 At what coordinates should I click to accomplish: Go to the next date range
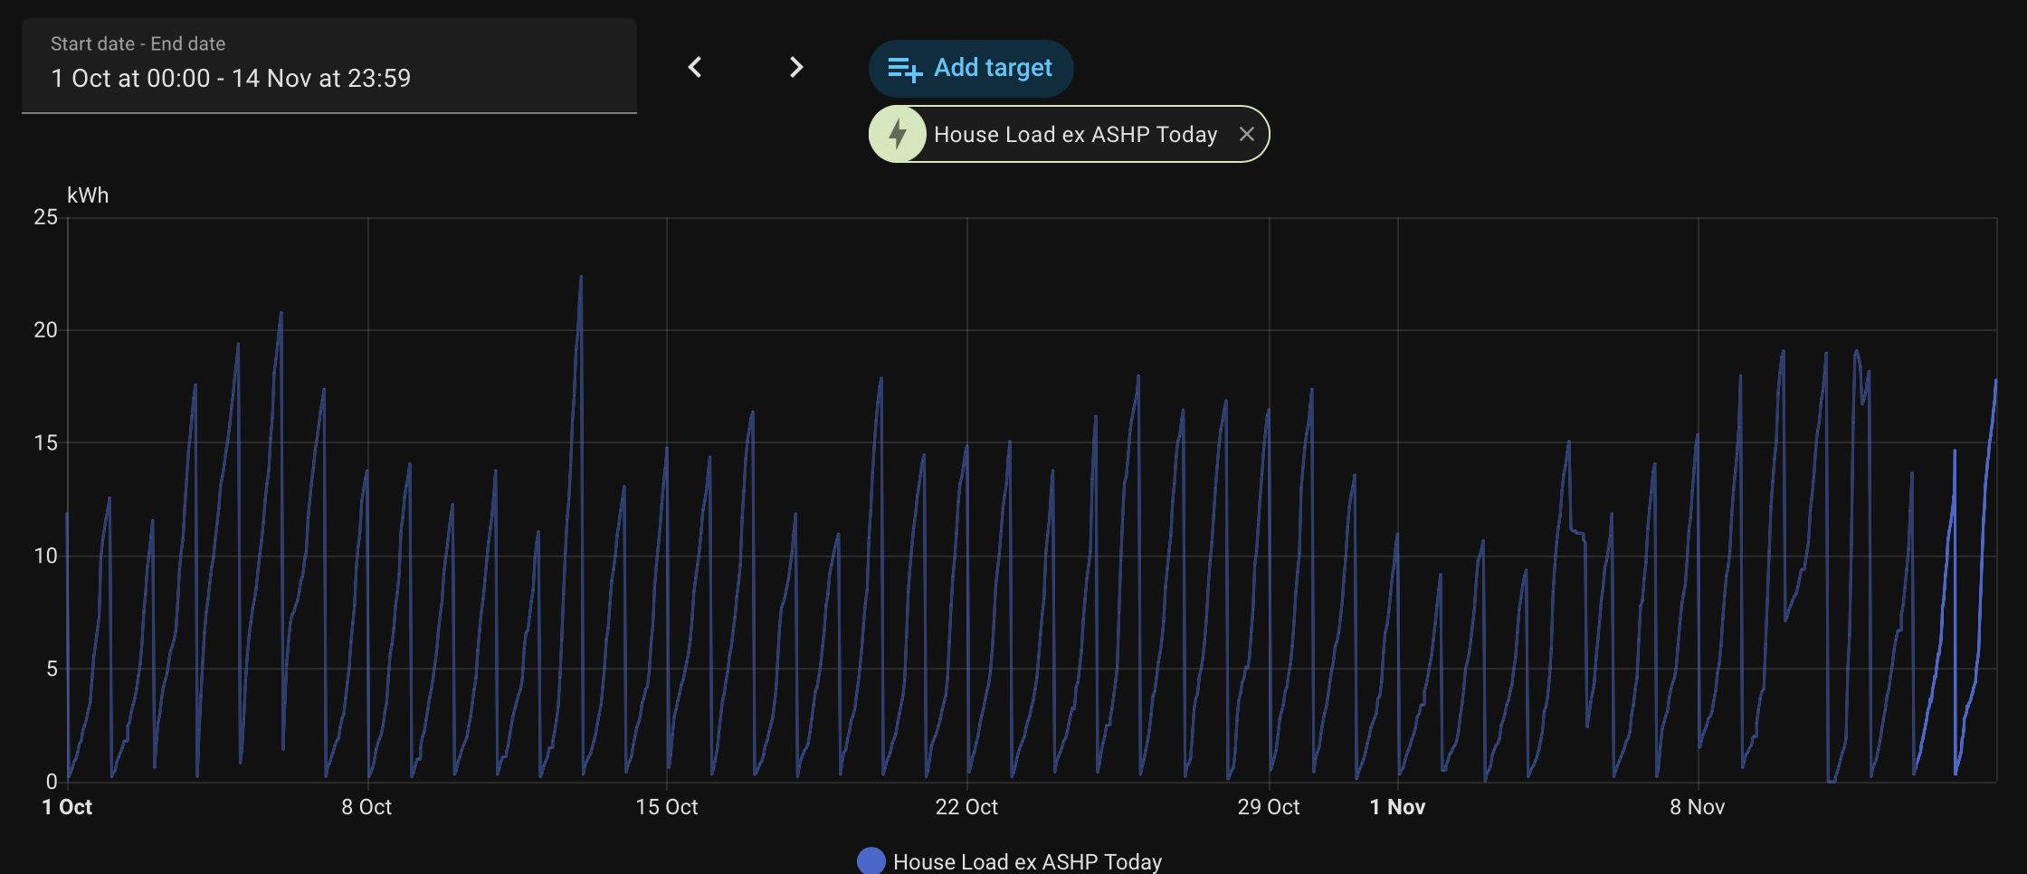796,67
